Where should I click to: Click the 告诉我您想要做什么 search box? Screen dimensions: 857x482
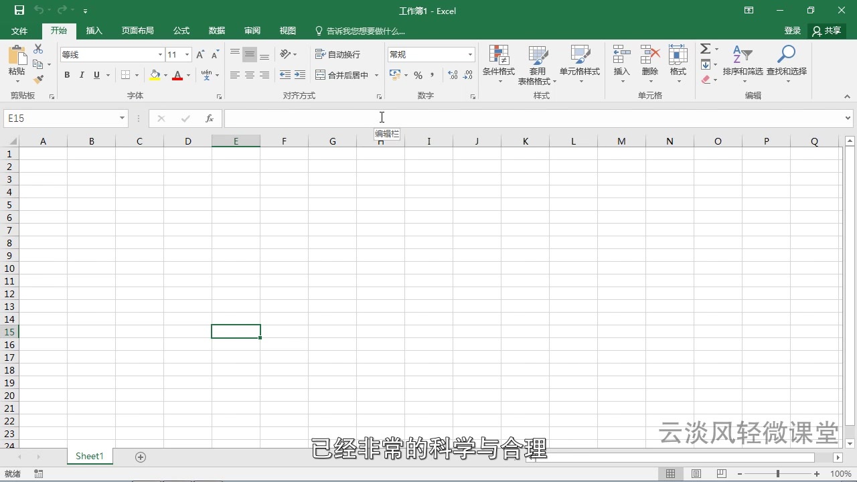click(360, 31)
